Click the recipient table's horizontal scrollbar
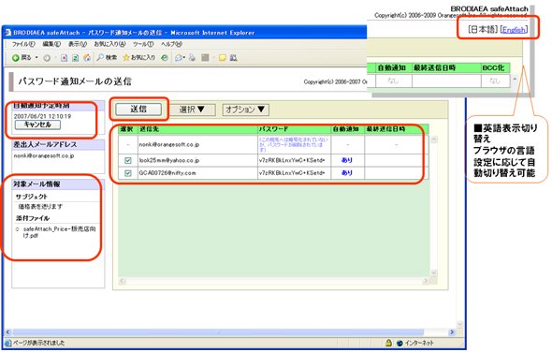The height and width of the screenshot is (352, 552). (x=274, y=281)
